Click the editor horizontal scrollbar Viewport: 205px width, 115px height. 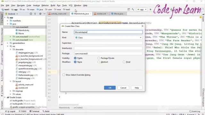click(69, 105)
